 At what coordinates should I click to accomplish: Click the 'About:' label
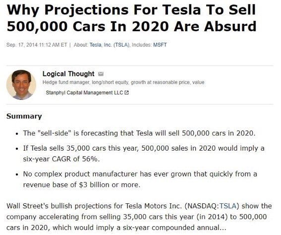pyautogui.click(x=81, y=45)
